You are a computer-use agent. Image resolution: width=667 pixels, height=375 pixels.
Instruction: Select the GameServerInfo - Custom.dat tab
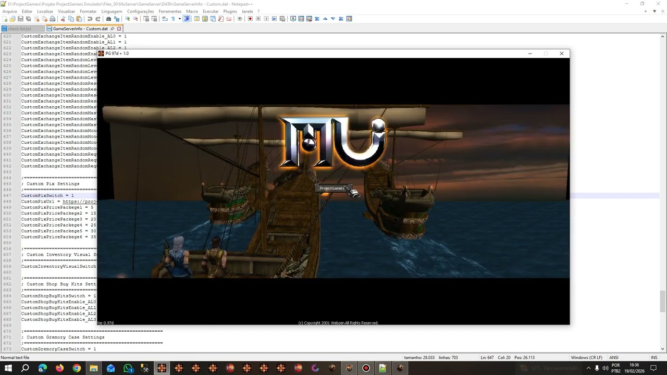click(80, 29)
